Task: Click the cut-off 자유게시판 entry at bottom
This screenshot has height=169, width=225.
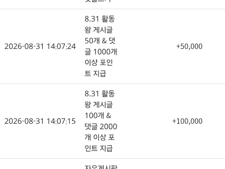Action: click(101, 167)
